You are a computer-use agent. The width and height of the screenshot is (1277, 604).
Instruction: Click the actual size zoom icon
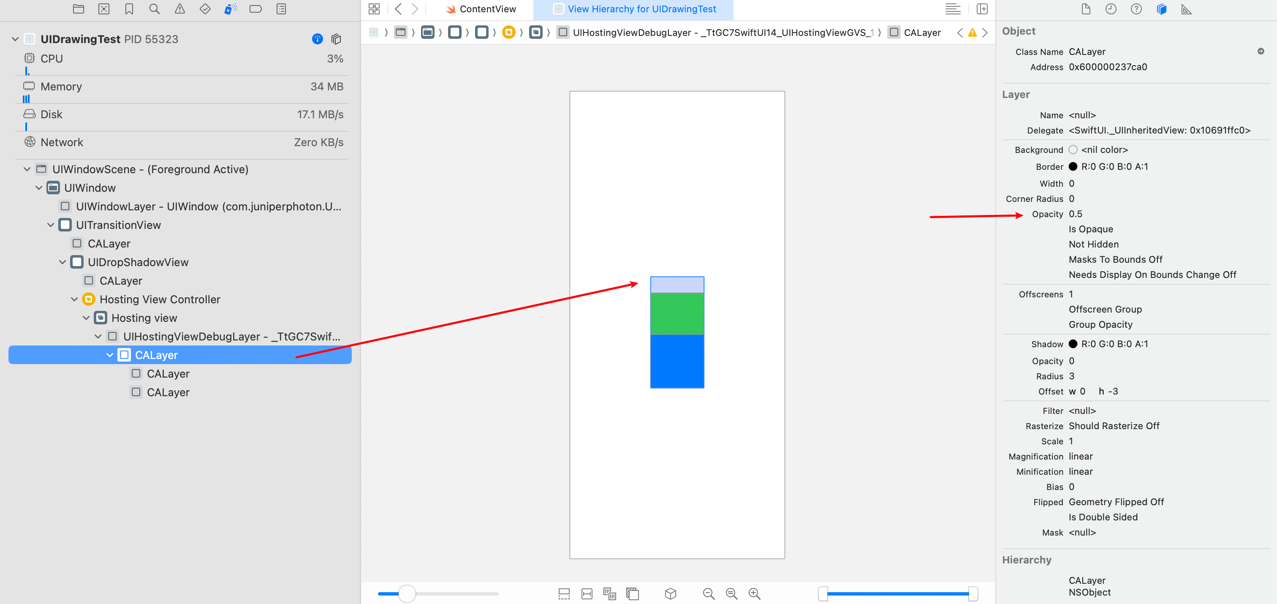731,593
